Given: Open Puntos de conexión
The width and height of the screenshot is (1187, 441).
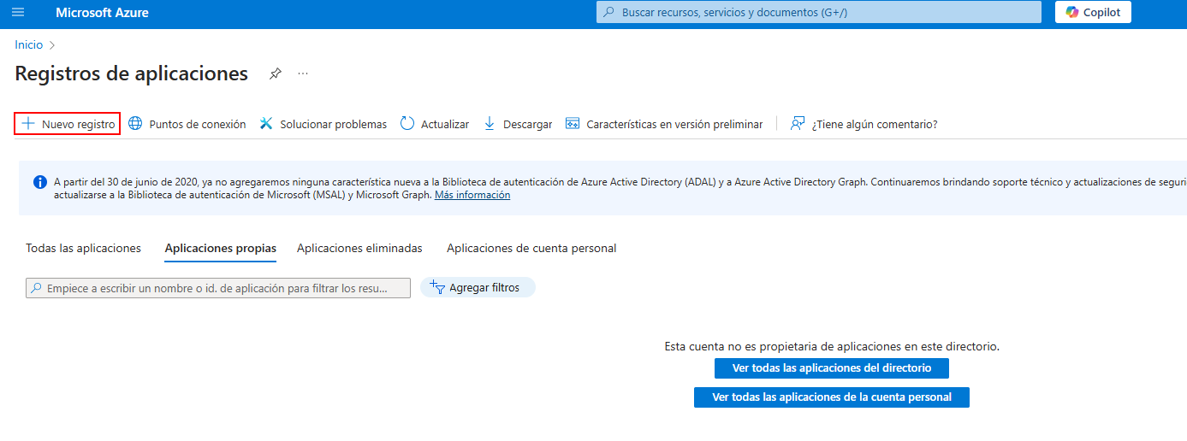Looking at the screenshot, I should pos(187,124).
